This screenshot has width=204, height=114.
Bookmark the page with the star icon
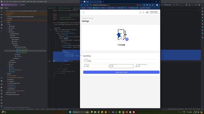click(140, 5)
